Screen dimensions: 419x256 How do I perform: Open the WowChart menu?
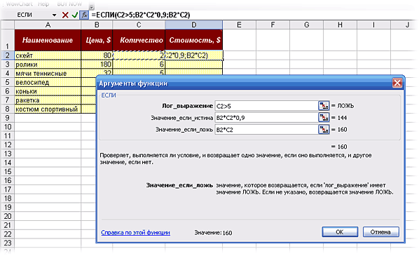tap(19, 4)
